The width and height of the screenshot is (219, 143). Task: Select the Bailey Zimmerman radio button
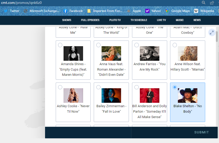98,87
